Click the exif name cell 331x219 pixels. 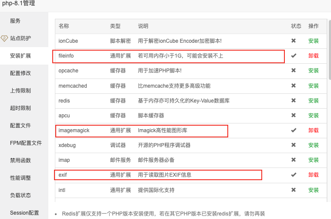point(63,175)
